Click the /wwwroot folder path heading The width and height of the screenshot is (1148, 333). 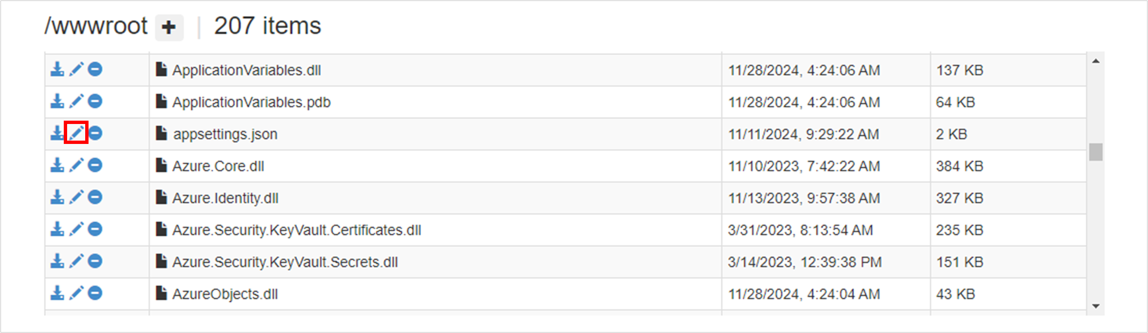96,26
